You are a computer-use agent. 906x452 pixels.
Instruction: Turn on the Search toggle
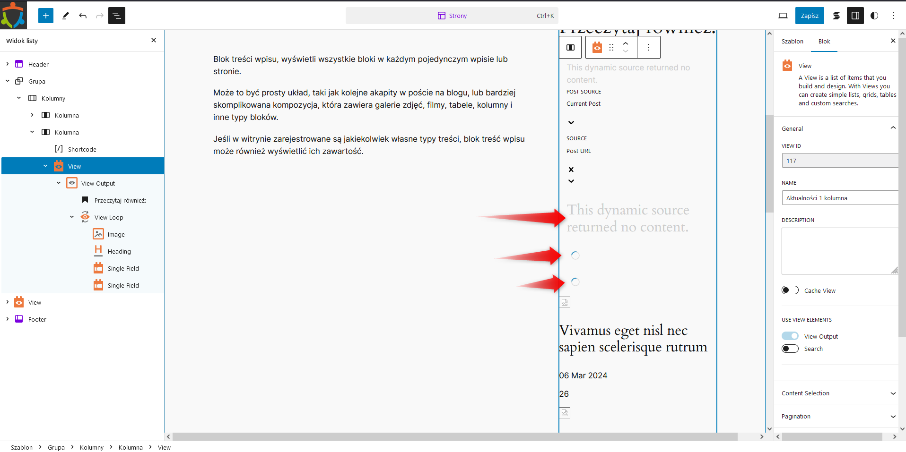[x=790, y=349]
